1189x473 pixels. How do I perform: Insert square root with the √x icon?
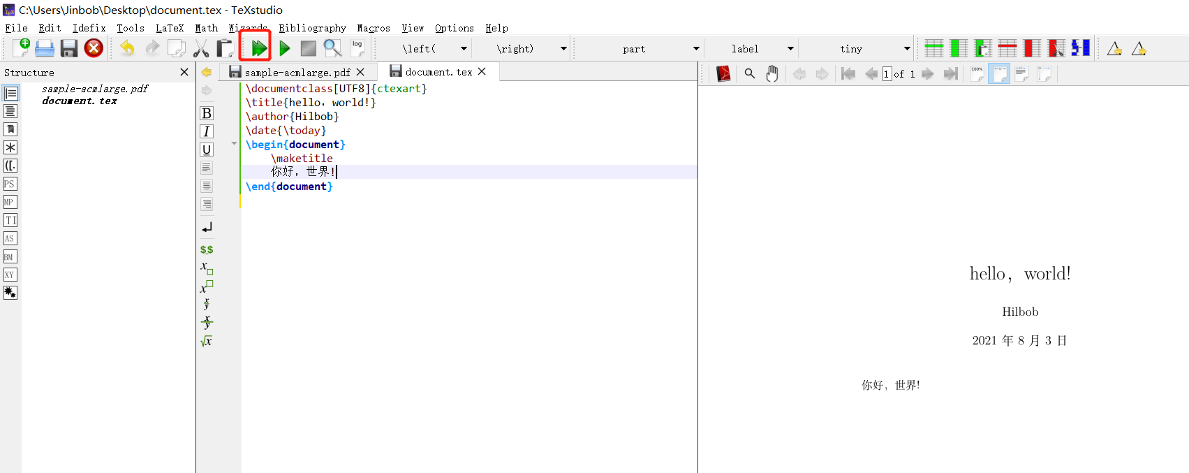[207, 341]
